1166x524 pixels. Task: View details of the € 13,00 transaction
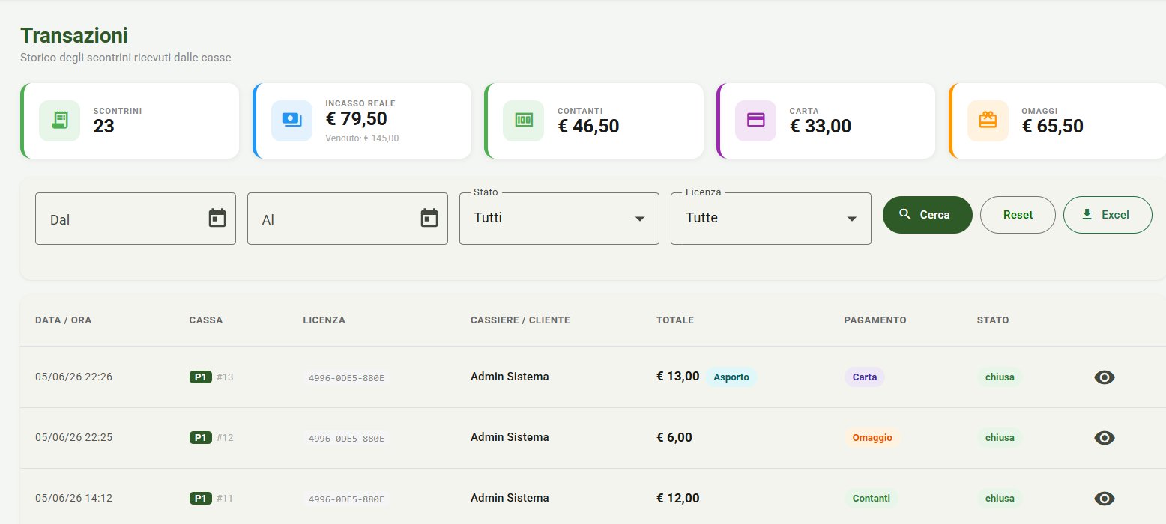[1105, 377]
